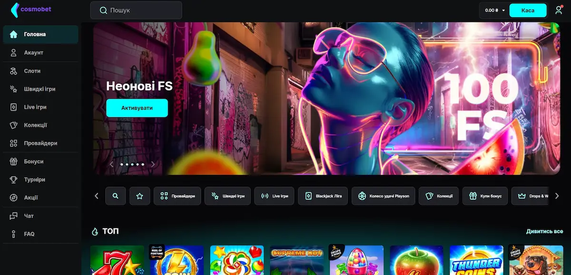This screenshot has height=275, width=571.
Task: Open the user profile icon
Action: click(559, 10)
